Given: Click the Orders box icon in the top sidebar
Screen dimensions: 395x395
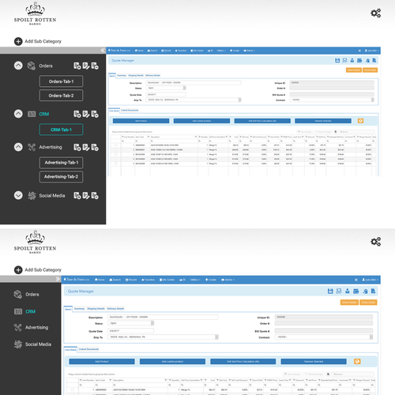Looking at the screenshot, I should coord(32,66).
